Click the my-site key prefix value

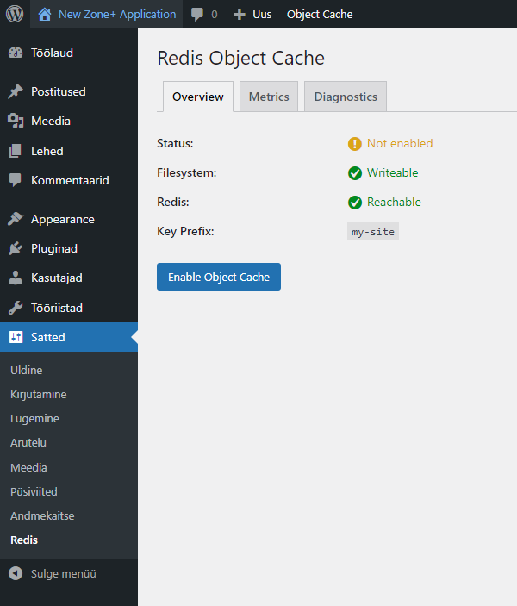373,232
